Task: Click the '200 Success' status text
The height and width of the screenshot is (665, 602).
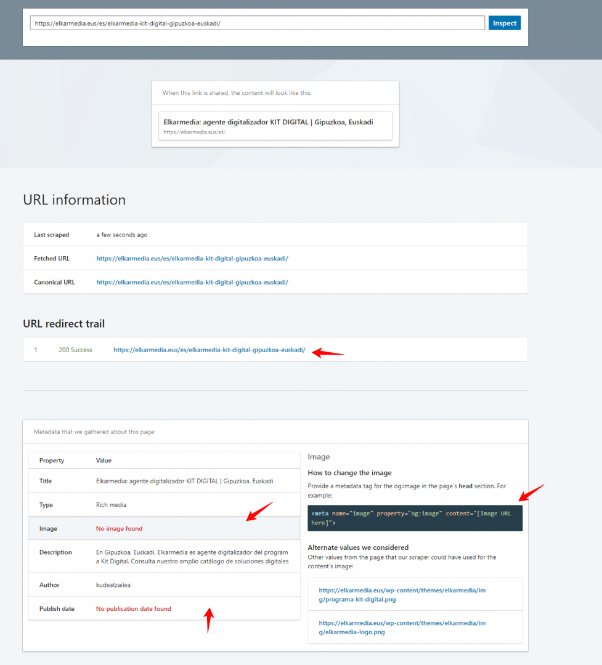Action: coord(75,350)
